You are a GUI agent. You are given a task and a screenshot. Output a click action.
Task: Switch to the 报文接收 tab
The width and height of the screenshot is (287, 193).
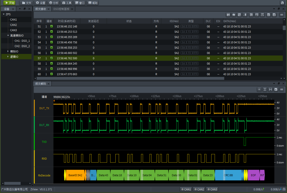[x=41, y=9]
